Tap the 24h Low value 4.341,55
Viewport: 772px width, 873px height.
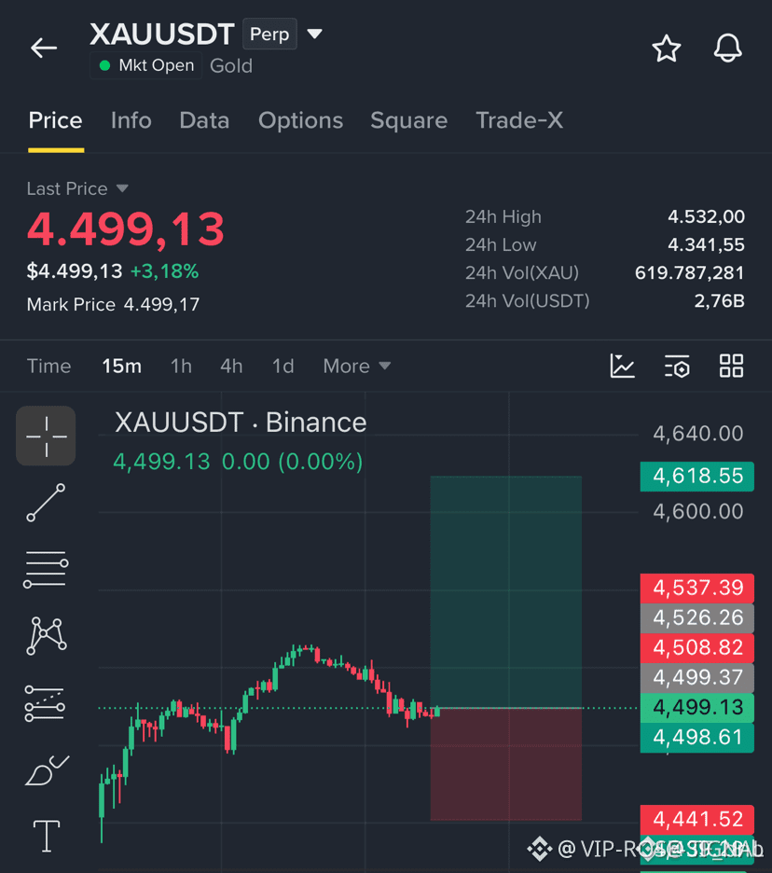pyautogui.click(x=706, y=245)
